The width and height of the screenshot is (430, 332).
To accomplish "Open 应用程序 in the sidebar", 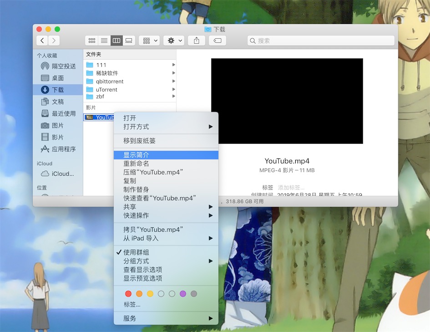I will click(x=58, y=149).
